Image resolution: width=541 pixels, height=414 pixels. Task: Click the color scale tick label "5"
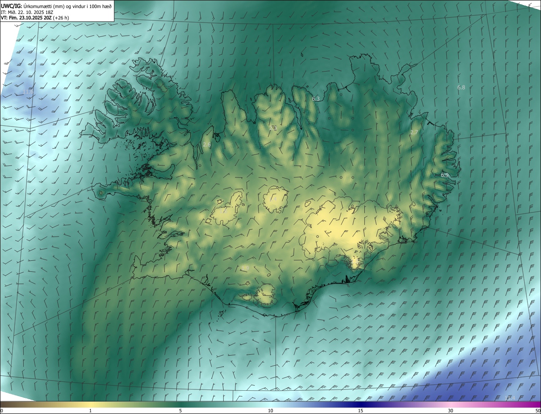180,411
